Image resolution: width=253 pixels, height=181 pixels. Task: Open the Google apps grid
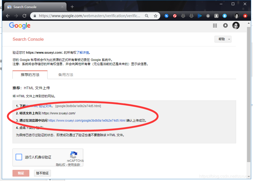(215, 26)
